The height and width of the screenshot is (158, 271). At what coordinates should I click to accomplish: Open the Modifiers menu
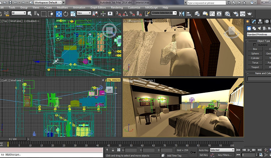pyautogui.click(x=62, y=7)
